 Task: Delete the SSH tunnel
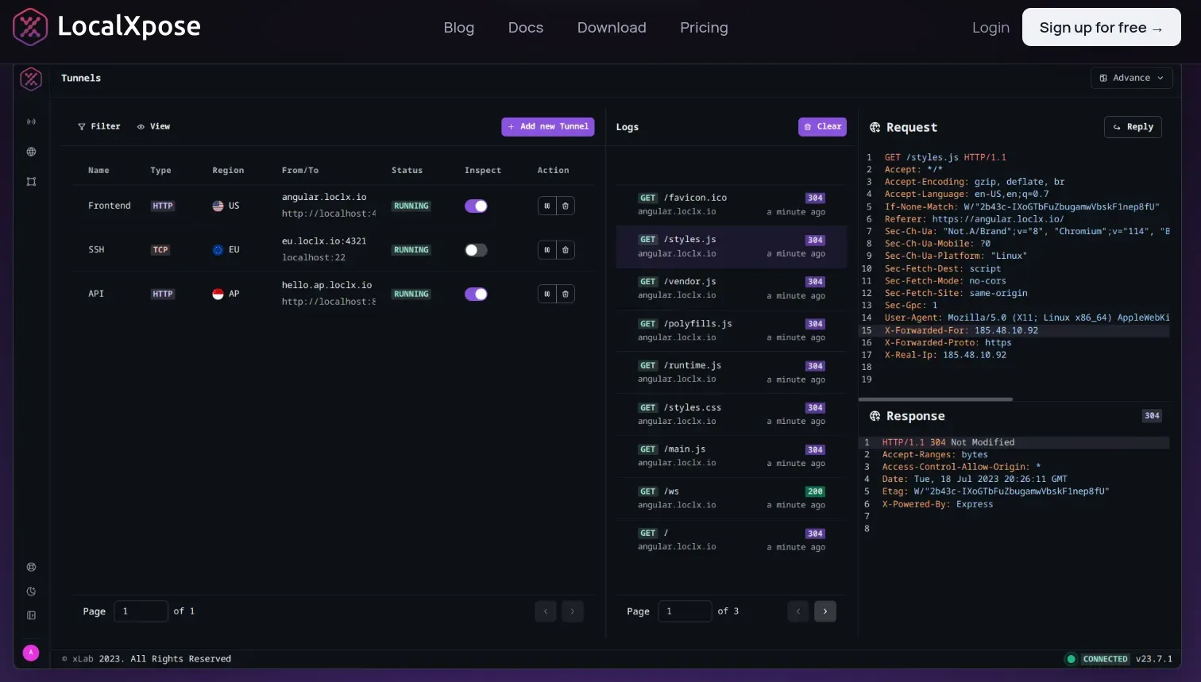(566, 249)
